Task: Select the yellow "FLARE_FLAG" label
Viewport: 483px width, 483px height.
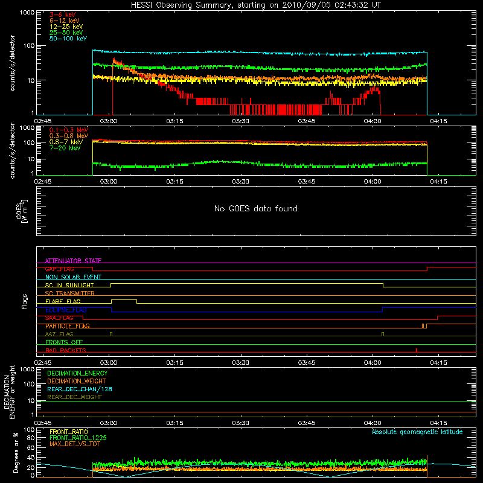Action: [63, 301]
